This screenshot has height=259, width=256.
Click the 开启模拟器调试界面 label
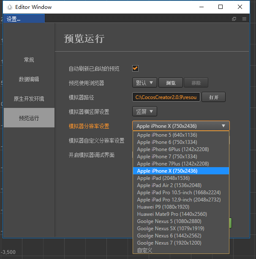click(x=92, y=155)
